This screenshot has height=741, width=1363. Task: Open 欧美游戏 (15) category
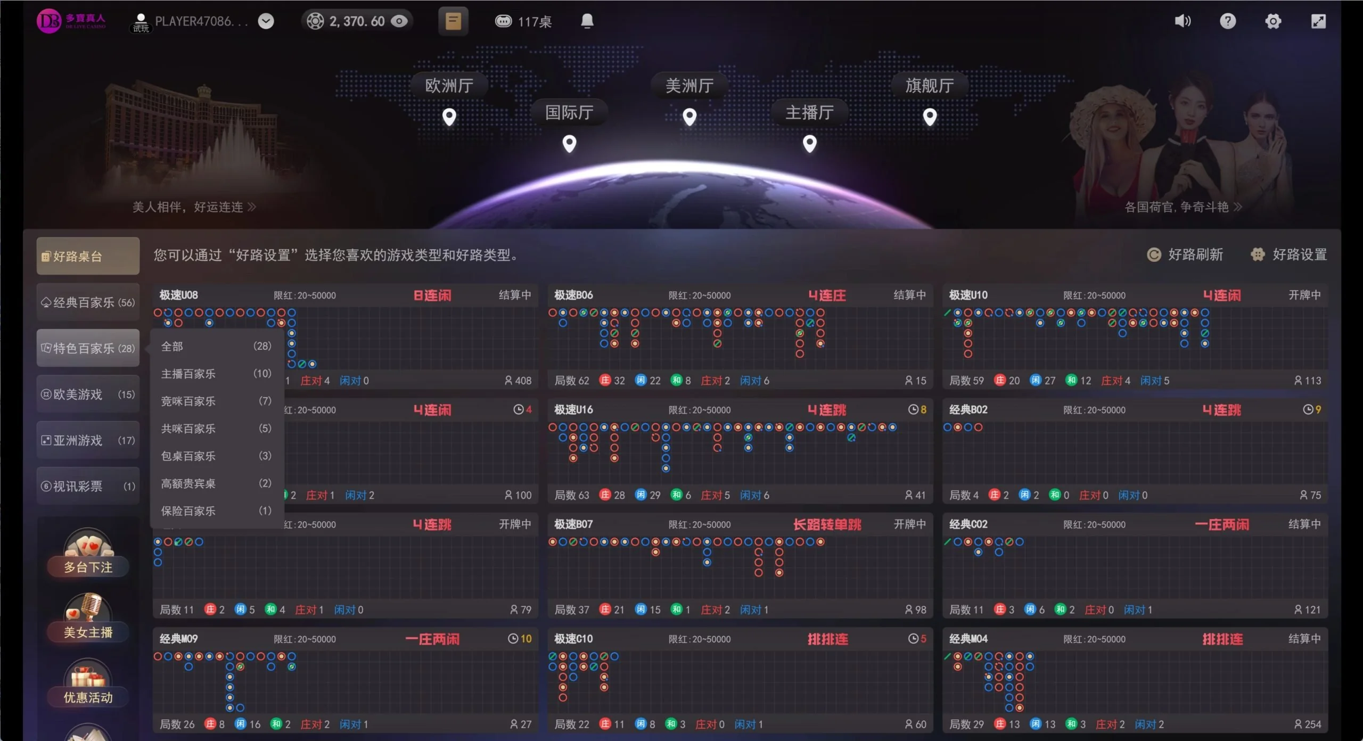click(x=88, y=394)
